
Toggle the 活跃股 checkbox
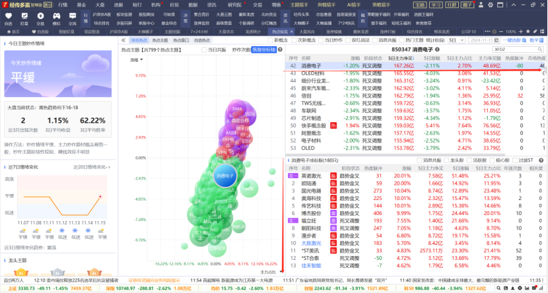469,160
